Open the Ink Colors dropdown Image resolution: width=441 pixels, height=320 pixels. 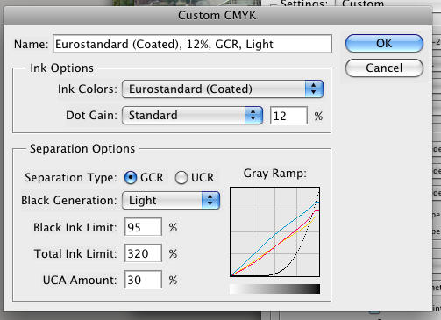pos(223,89)
